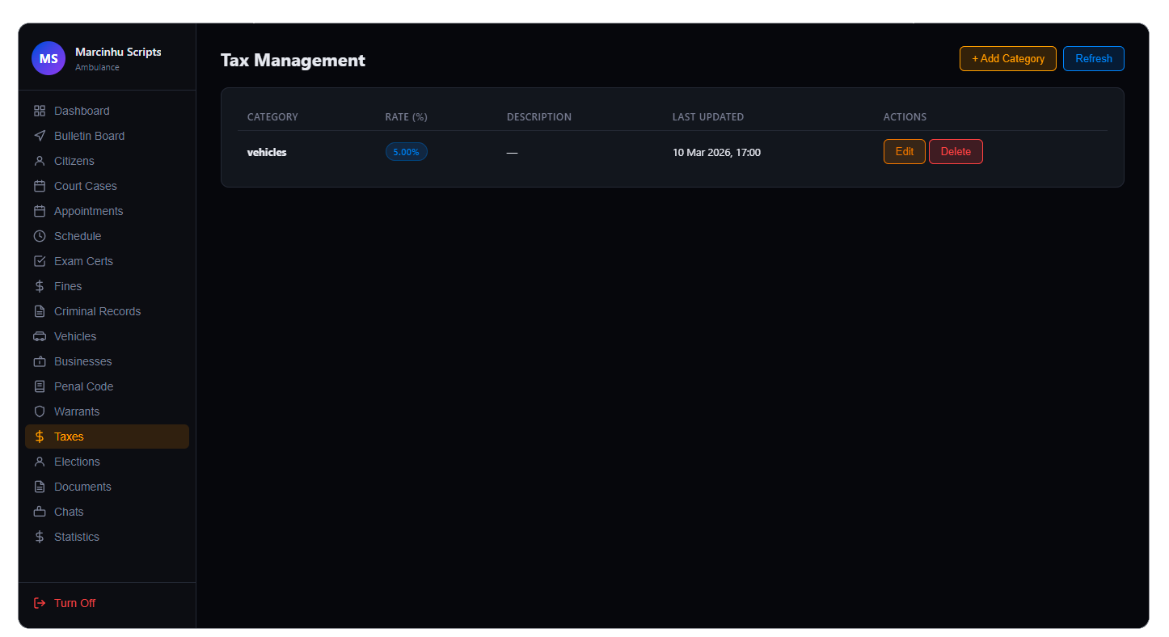
Task: Edit the vehicles tax category
Action: pyautogui.click(x=904, y=152)
